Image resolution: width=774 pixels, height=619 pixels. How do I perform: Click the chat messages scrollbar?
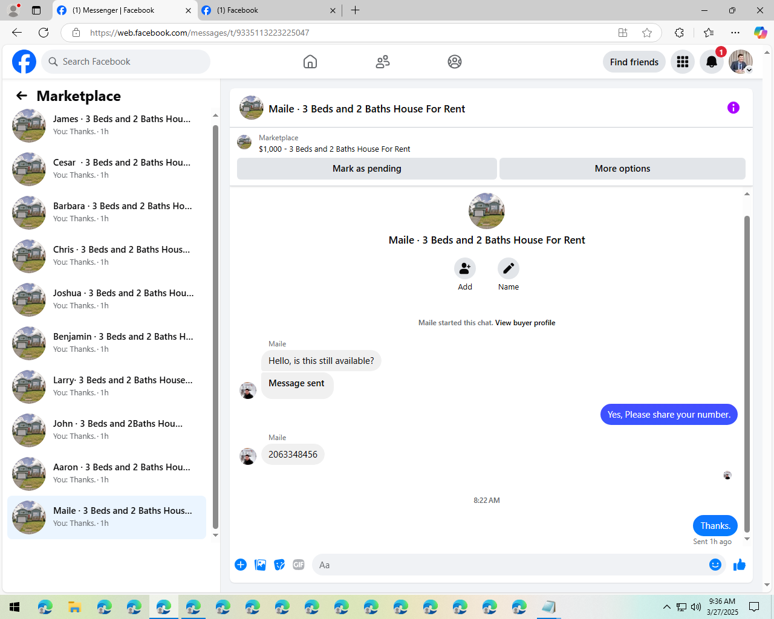click(x=747, y=374)
